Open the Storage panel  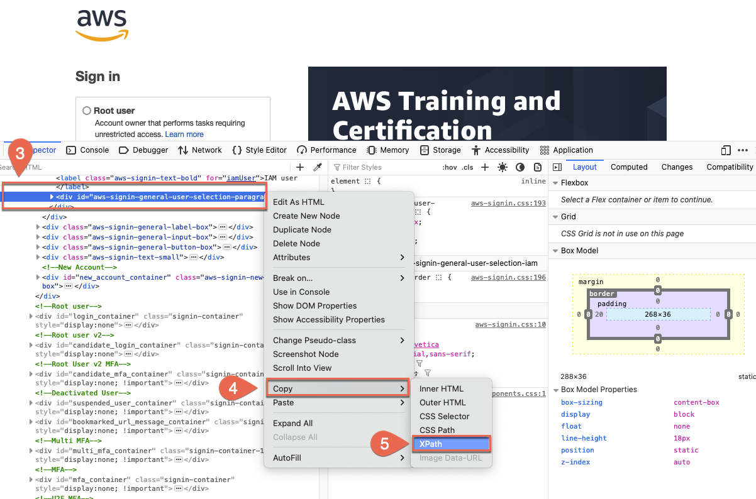coord(440,150)
